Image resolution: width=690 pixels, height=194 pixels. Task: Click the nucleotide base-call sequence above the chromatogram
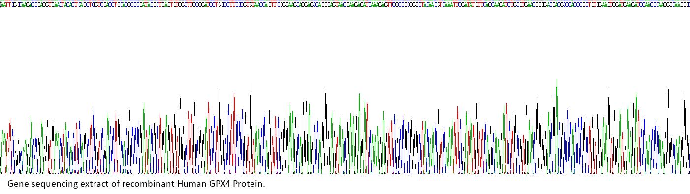coord(345,5)
